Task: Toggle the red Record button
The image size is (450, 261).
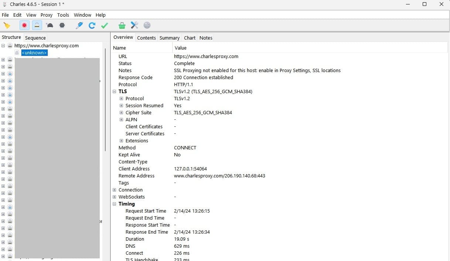Action: [x=24, y=26]
